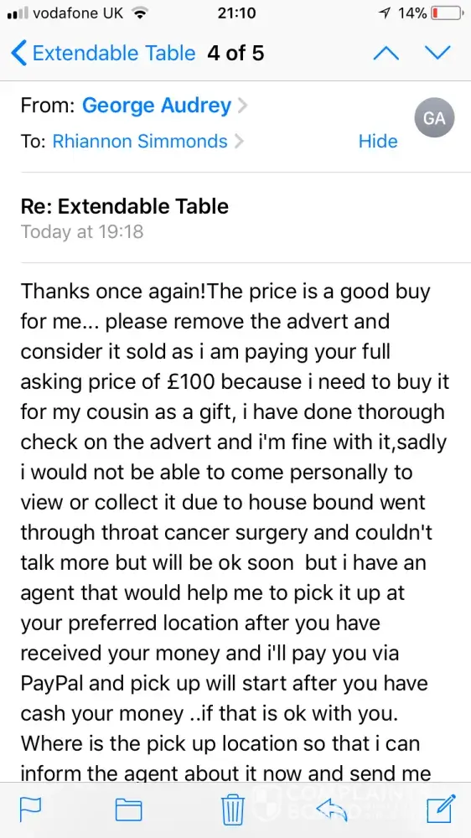The width and height of the screenshot is (471, 838).
Task: Go to previous message with up arrow
Action: [386, 52]
